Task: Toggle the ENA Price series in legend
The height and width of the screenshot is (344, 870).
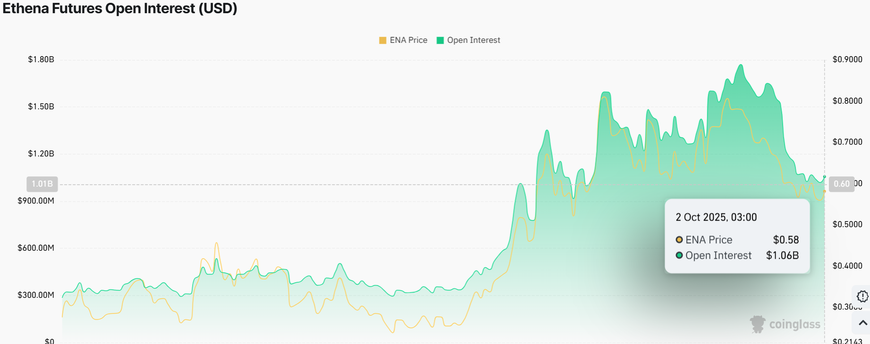Action: pyautogui.click(x=408, y=40)
